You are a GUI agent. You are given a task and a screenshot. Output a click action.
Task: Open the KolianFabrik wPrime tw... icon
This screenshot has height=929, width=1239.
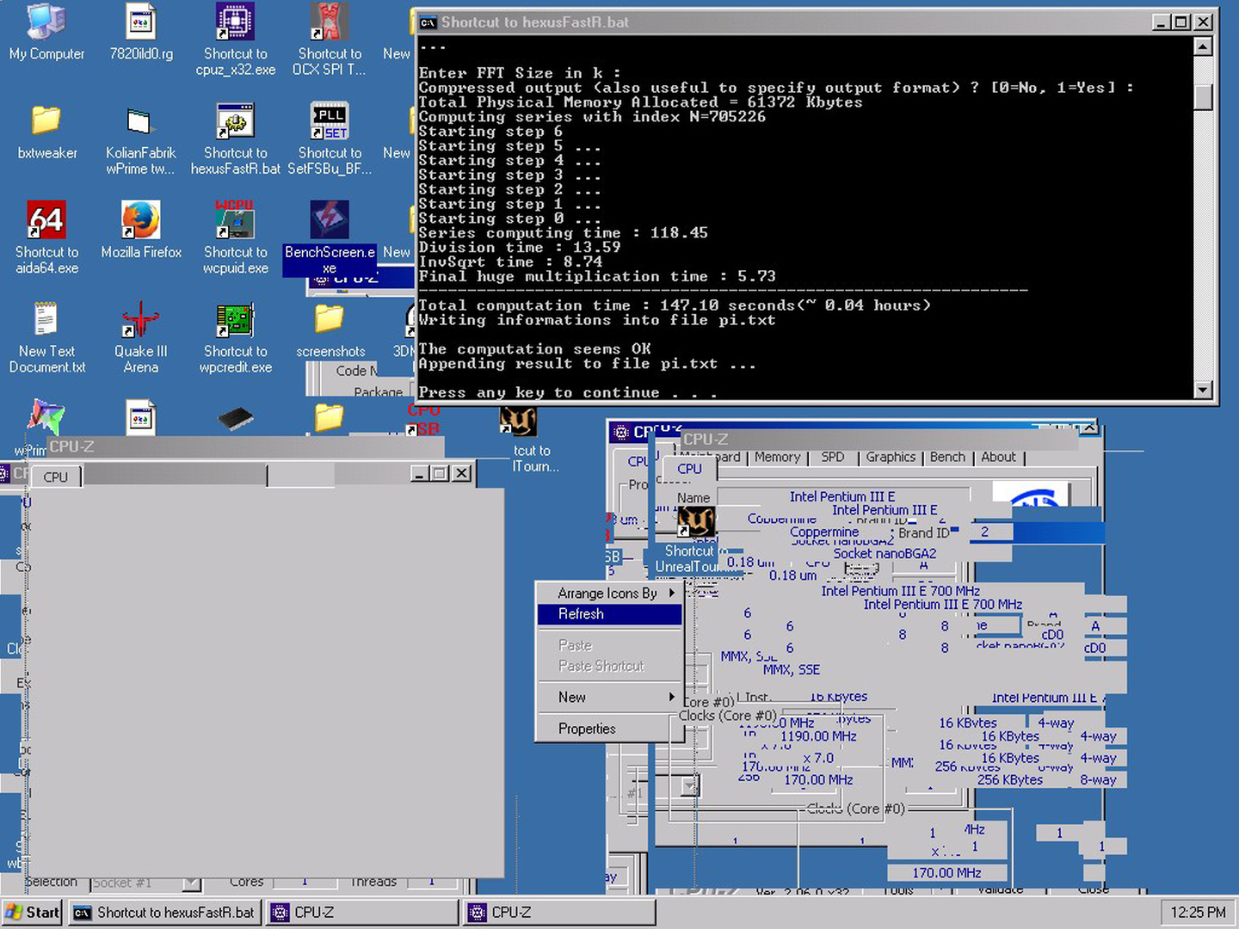click(x=141, y=139)
